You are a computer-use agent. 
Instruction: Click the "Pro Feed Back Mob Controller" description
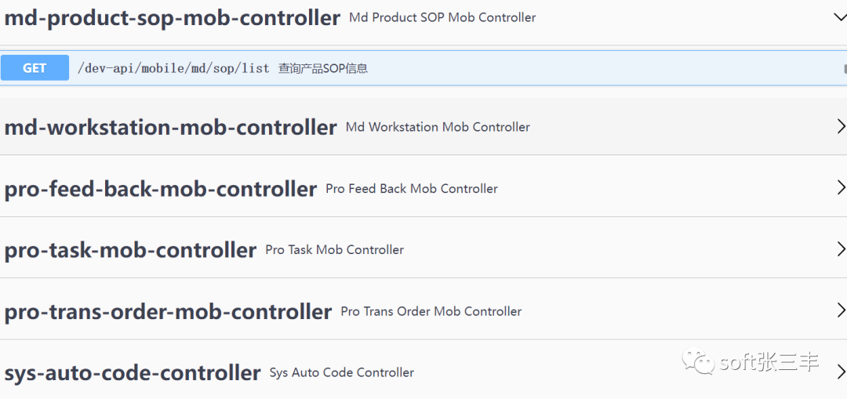412,188
